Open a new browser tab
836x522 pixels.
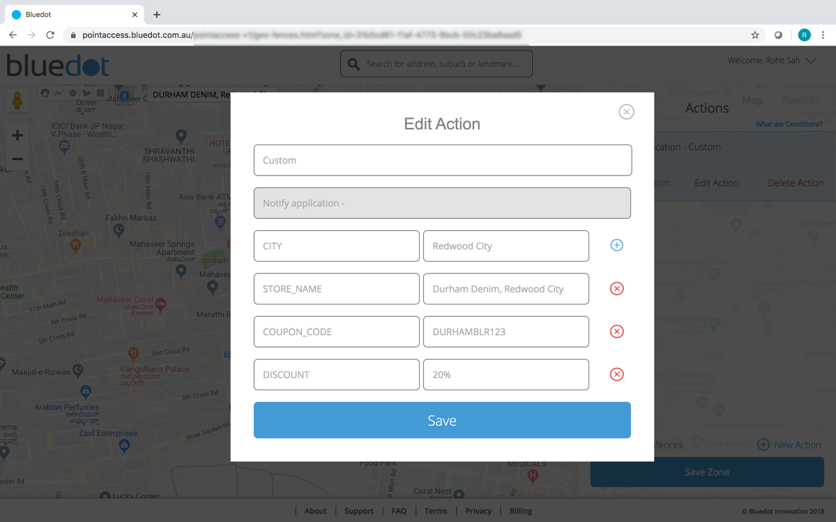click(x=157, y=14)
